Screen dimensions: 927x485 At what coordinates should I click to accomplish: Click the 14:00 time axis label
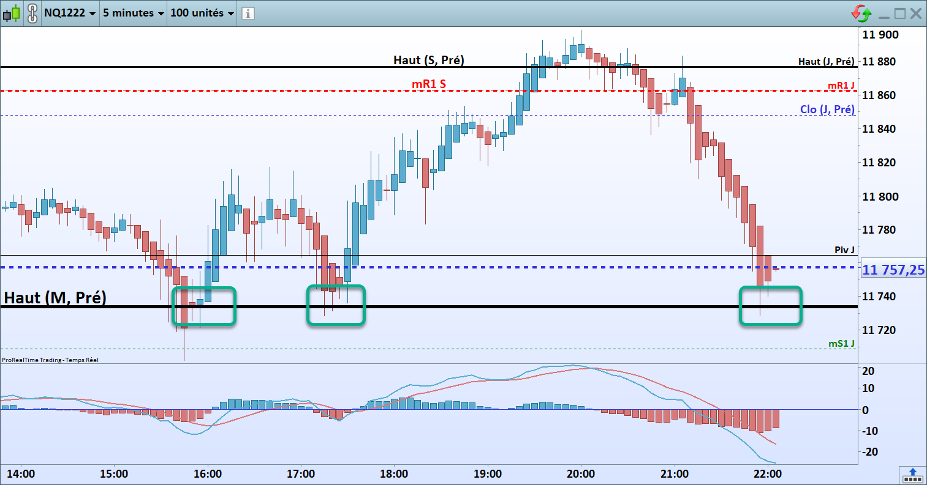pyautogui.click(x=20, y=474)
